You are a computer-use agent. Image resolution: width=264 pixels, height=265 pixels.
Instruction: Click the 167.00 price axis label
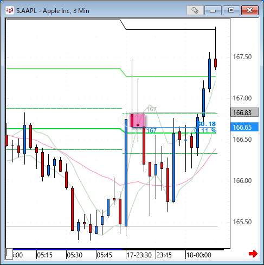[x=242, y=98]
